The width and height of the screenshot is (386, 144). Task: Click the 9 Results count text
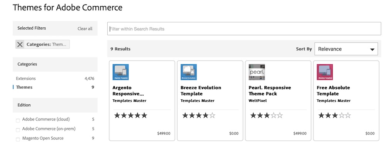pyautogui.click(x=120, y=49)
